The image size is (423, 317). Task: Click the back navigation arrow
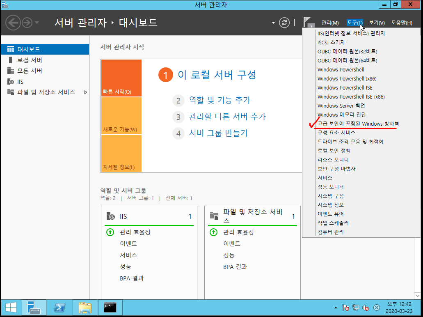click(x=13, y=23)
